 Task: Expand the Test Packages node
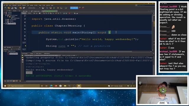(x=6, y=19)
